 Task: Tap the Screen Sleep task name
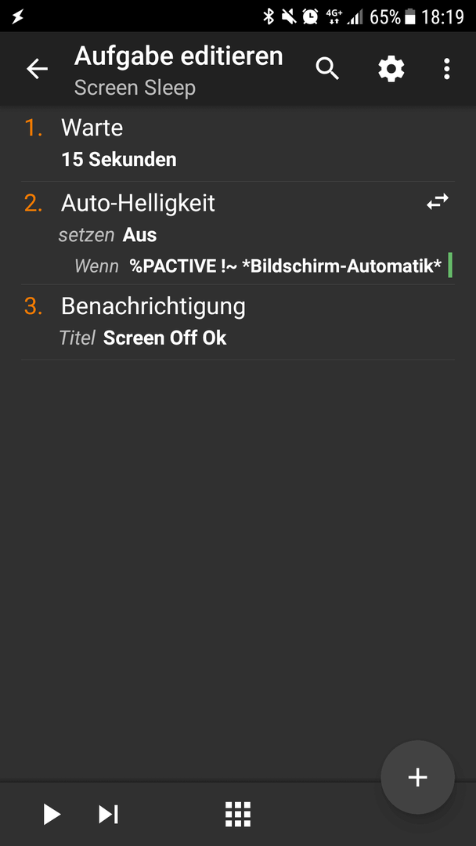pos(135,88)
